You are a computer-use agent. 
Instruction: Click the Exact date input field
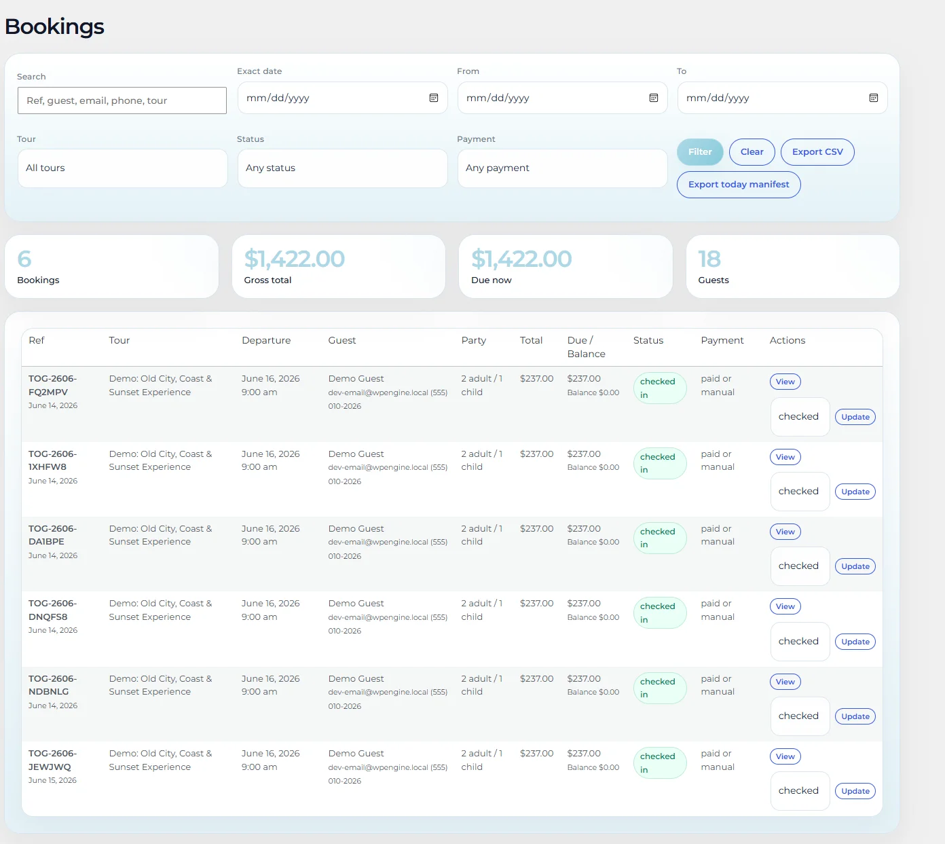point(343,98)
